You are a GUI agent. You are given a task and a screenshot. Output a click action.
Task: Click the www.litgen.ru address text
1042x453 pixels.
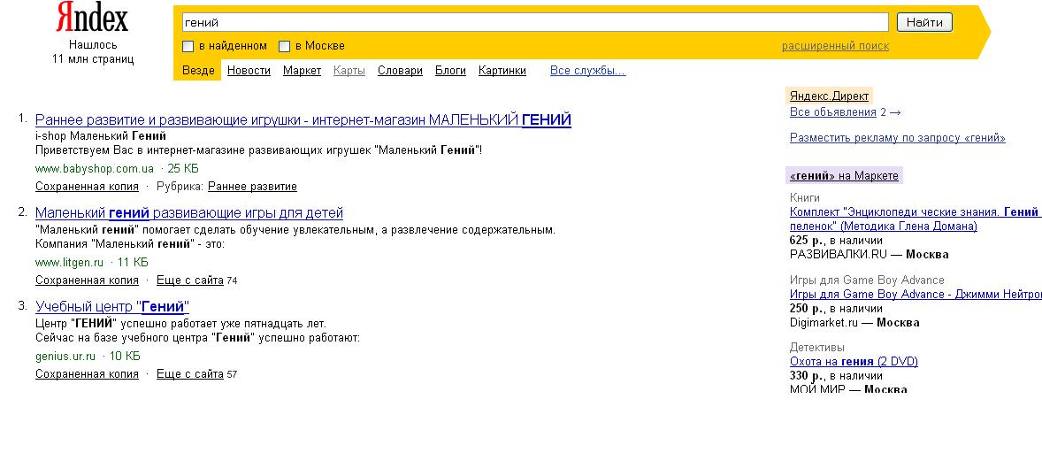pyautogui.click(x=69, y=263)
